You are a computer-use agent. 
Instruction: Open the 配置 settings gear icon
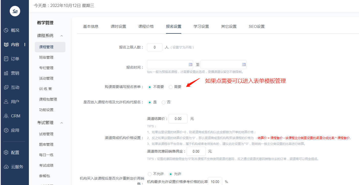click(6, 153)
